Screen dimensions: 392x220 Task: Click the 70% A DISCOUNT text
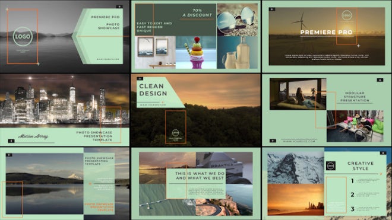[197, 12]
